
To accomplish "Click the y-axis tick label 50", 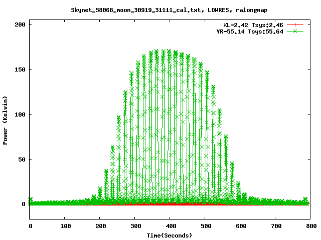I will tap(22, 159).
